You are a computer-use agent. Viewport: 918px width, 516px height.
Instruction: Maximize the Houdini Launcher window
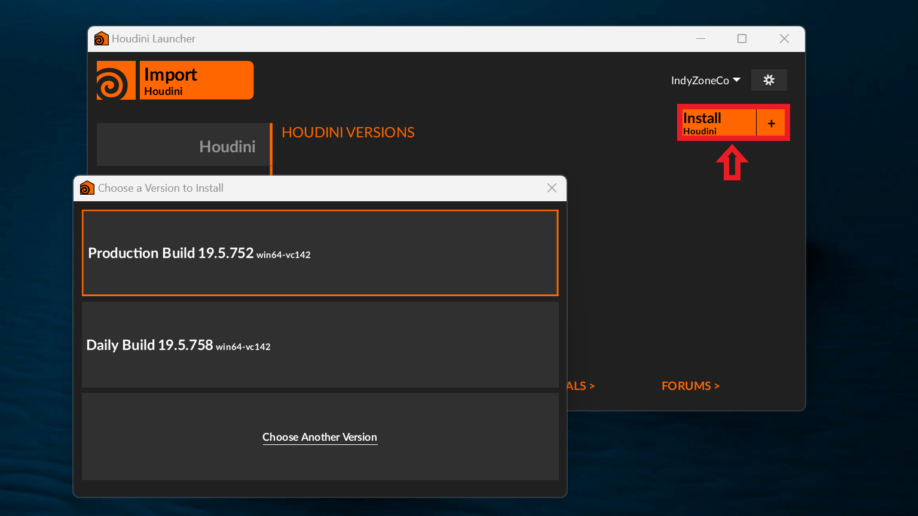[742, 39]
